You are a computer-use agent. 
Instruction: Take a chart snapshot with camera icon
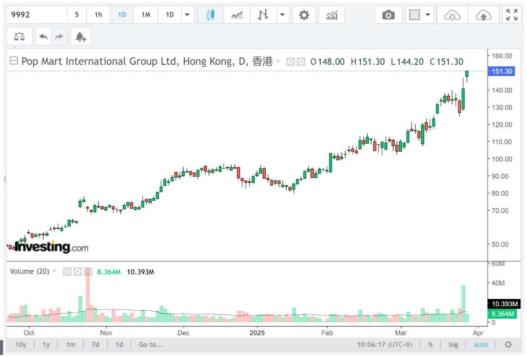tap(388, 15)
